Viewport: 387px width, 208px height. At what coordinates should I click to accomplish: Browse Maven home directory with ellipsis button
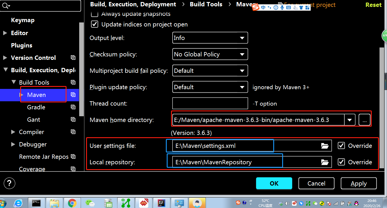click(x=365, y=120)
